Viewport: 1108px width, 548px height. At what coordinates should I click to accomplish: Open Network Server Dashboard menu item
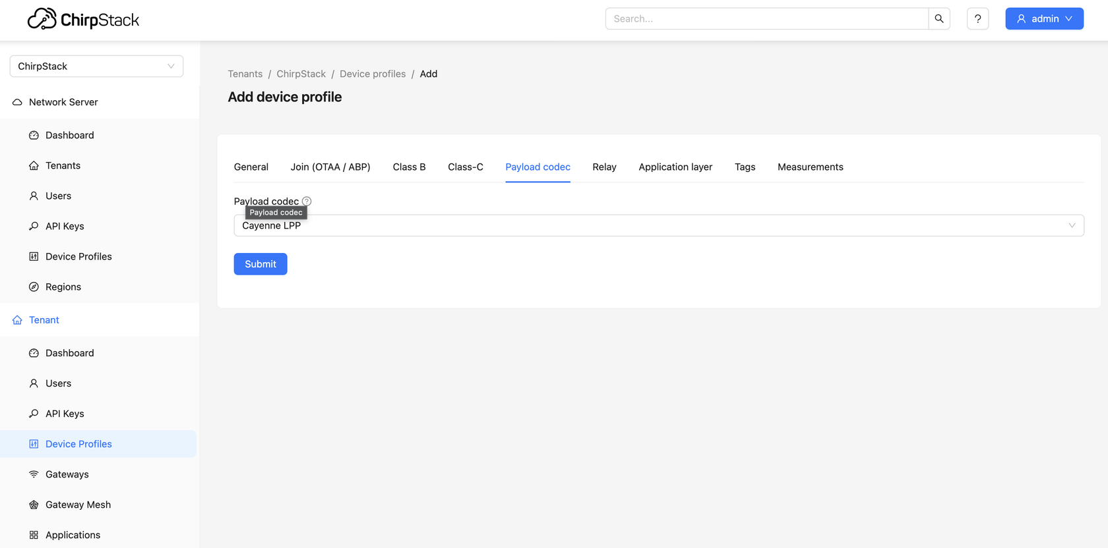click(x=99, y=135)
